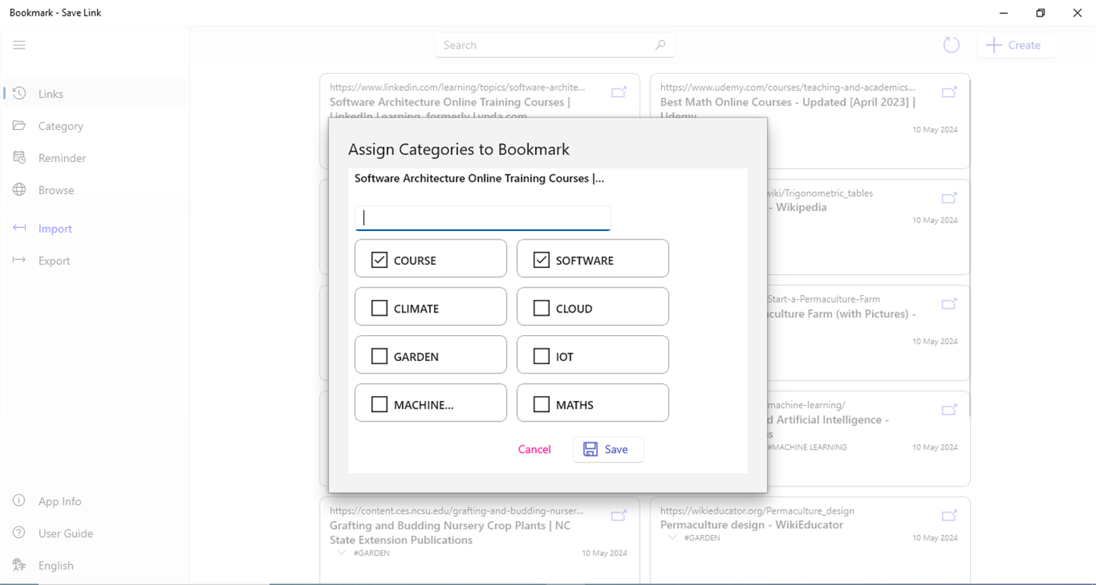Select the Browse globe icon
This screenshot has width=1096, height=585.
(19, 190)
